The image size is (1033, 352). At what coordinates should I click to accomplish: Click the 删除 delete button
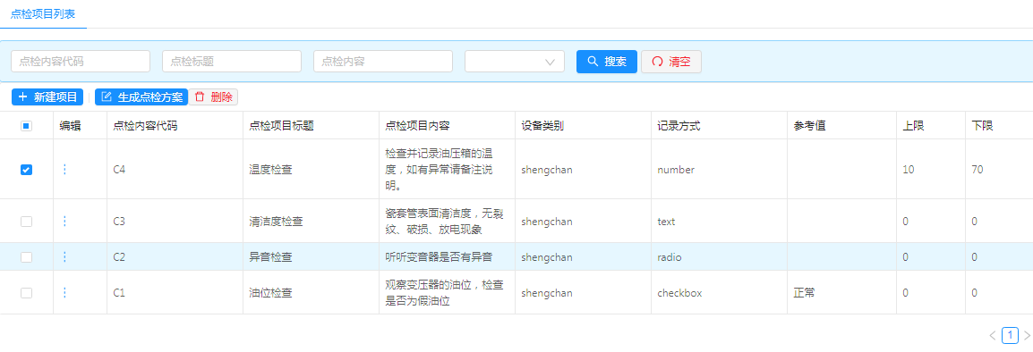213,96
